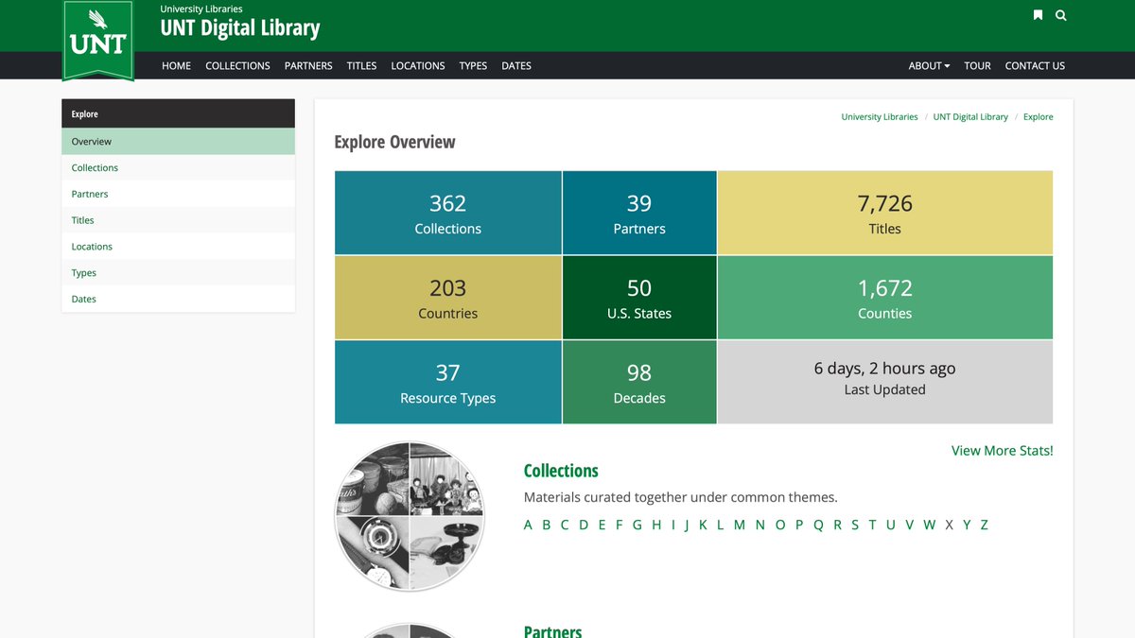Open the 7,726 Titles stat tile
Viewport: 1135px width, 638px height.
[885, 213]
